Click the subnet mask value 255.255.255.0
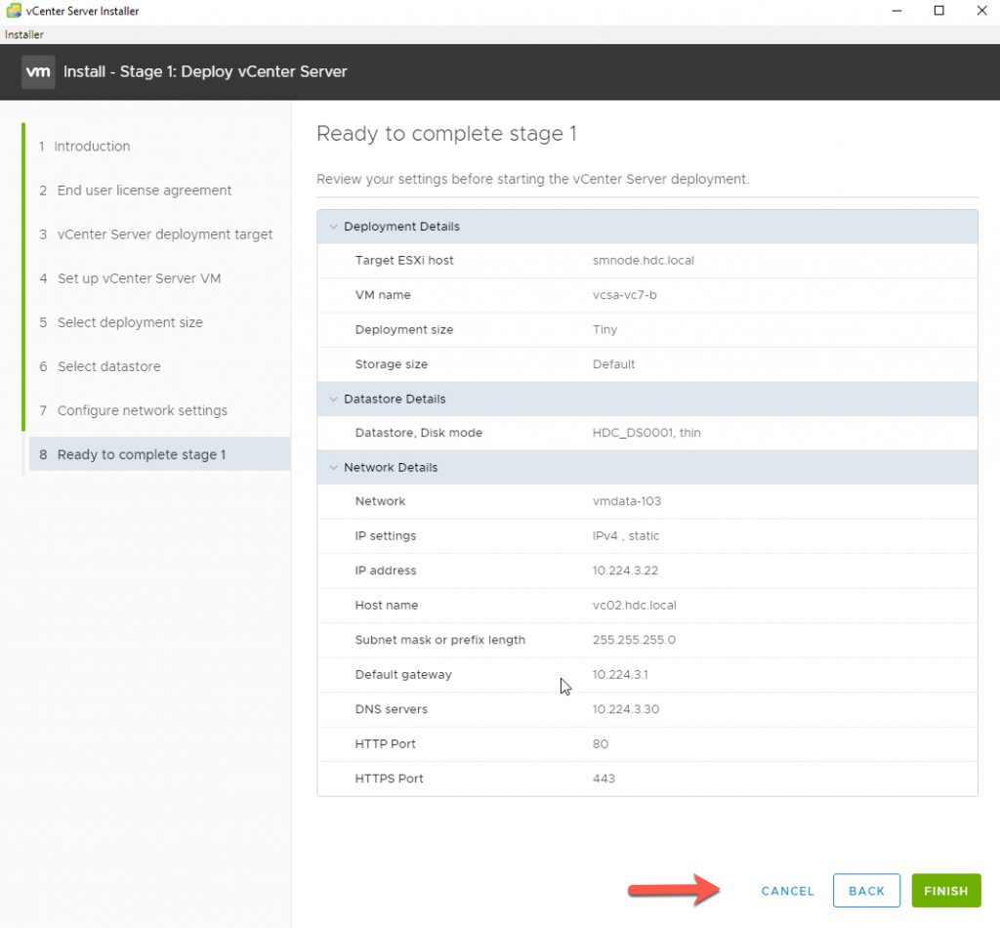 (633, 640)
